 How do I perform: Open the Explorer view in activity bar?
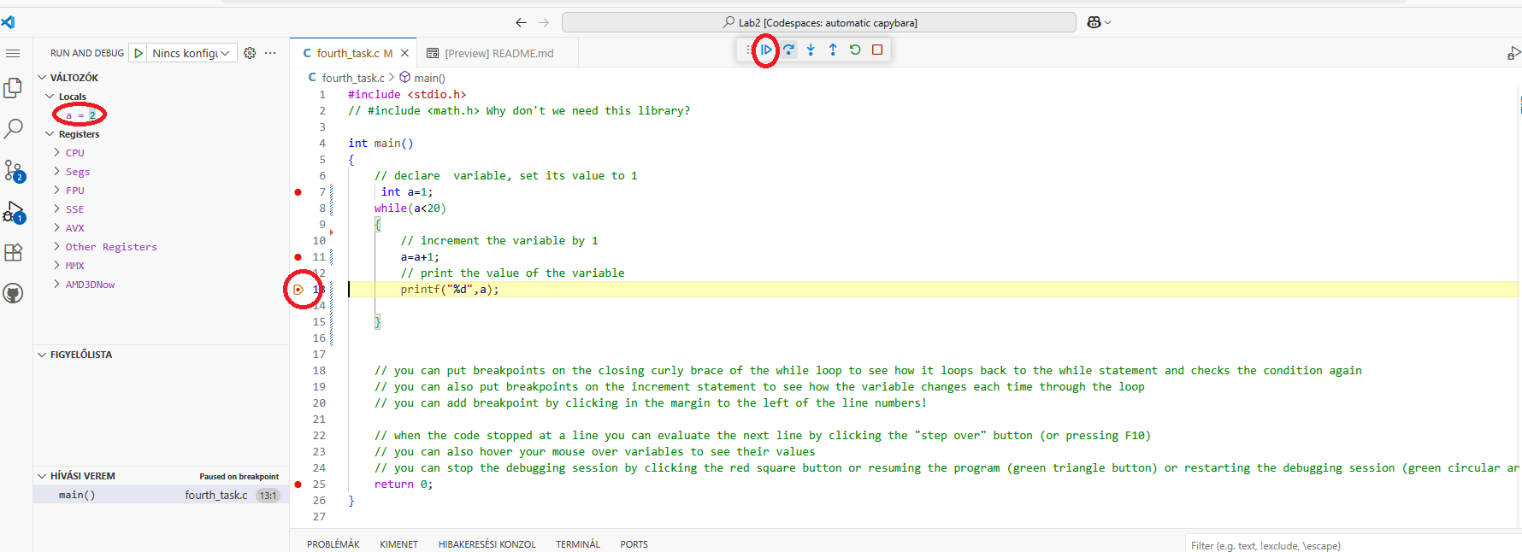click(14, 88)
